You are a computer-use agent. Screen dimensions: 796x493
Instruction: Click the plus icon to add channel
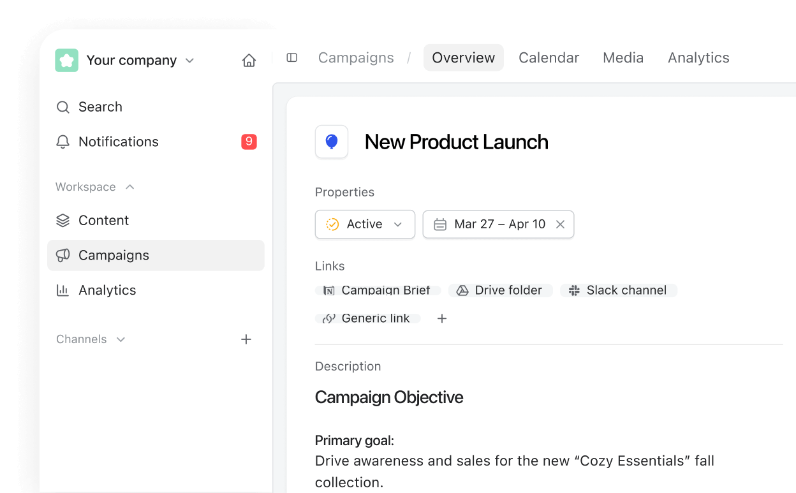pyautogui.click(x=246, y=339)
